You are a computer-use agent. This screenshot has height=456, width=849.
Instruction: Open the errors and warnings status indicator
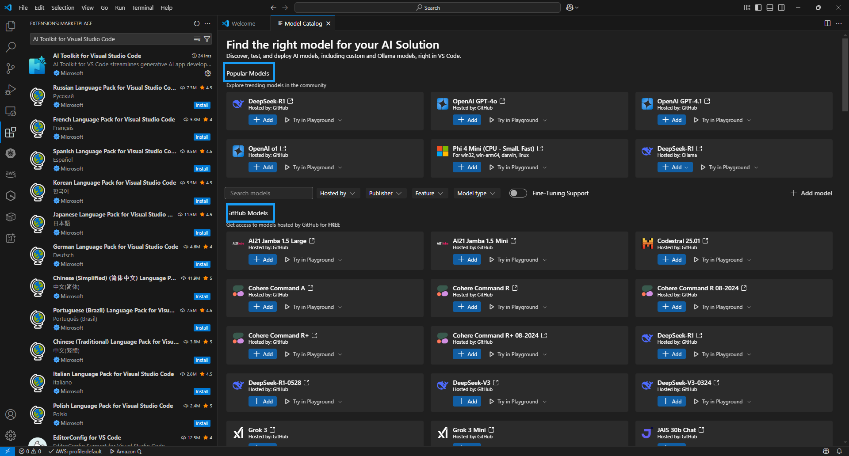30,451
